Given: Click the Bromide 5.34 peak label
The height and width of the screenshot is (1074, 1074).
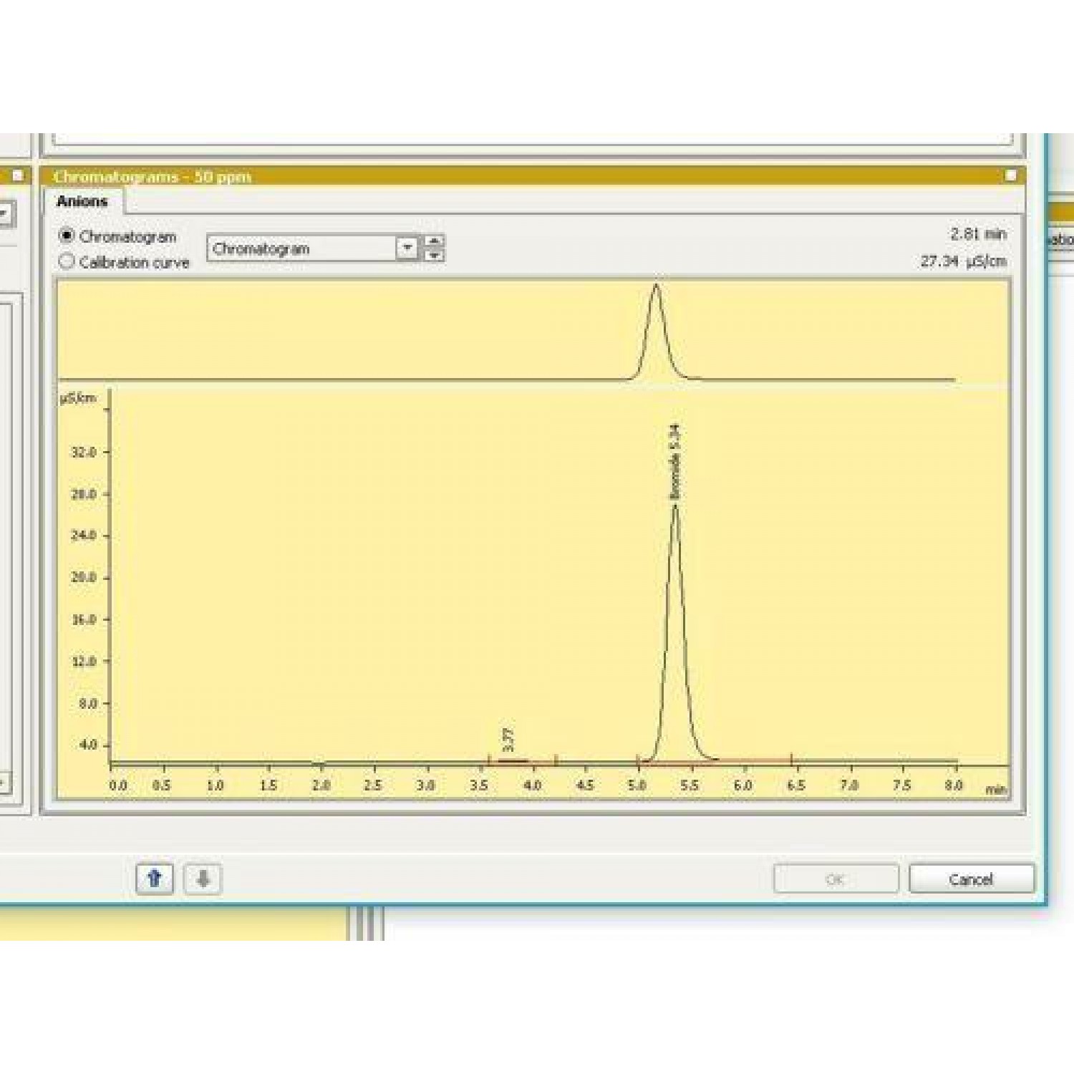Looking at the screenshot, I should pos(674,462).
